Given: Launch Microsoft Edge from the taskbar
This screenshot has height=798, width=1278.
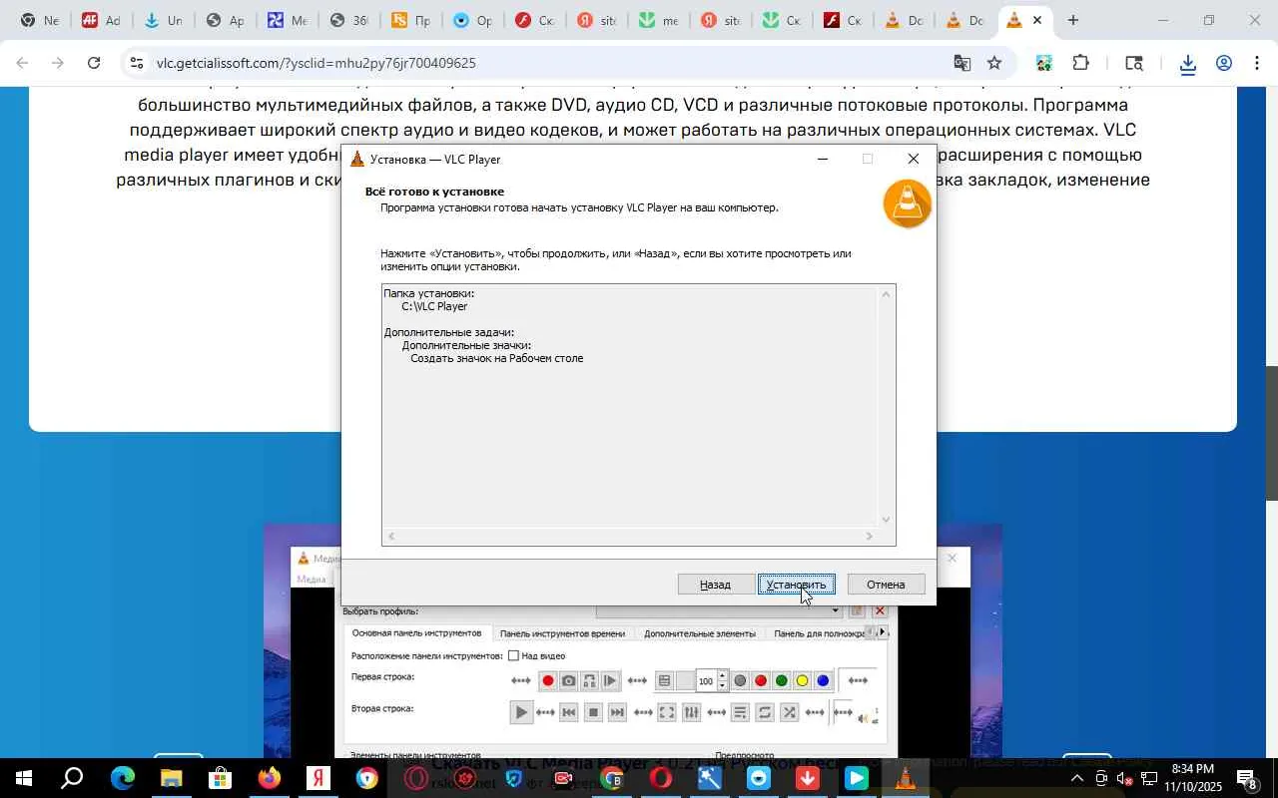Looking at the screenshot, I should pyautogui.click(x=122, y=778).
